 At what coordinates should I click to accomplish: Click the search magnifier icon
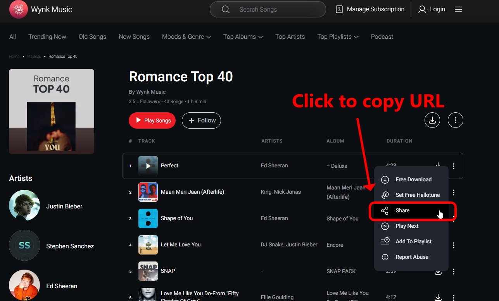pos(226,9)
